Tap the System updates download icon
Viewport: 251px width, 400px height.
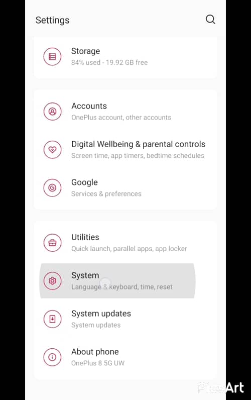[x=52, y=319]
